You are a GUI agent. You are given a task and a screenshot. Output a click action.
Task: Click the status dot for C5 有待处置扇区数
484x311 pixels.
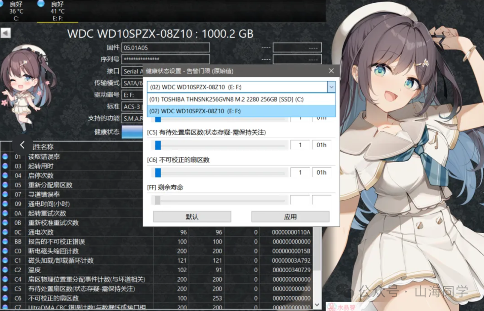pos(5,288)
